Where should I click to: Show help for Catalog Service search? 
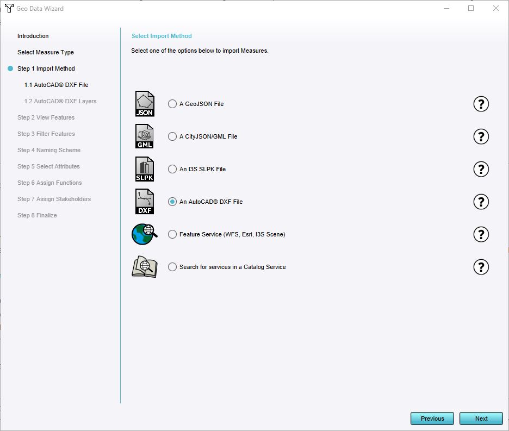pos(481,267)
